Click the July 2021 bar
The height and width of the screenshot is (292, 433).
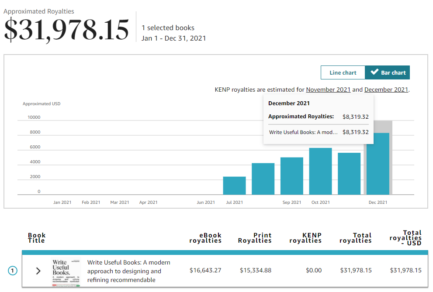[x=234, y=186]
